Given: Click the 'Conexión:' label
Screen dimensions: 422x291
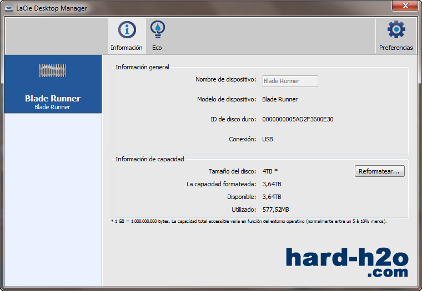Looking at the screenshot, I should (x=243, y=139).
